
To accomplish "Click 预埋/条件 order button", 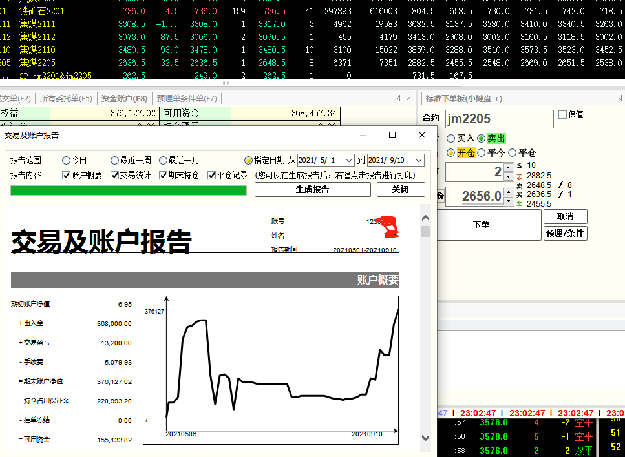I will pos(565,233).
